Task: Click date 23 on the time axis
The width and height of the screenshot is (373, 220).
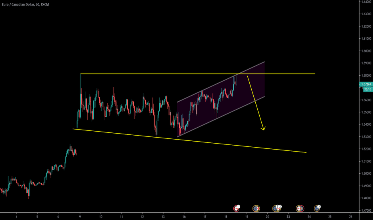Action: click(288, 217)
